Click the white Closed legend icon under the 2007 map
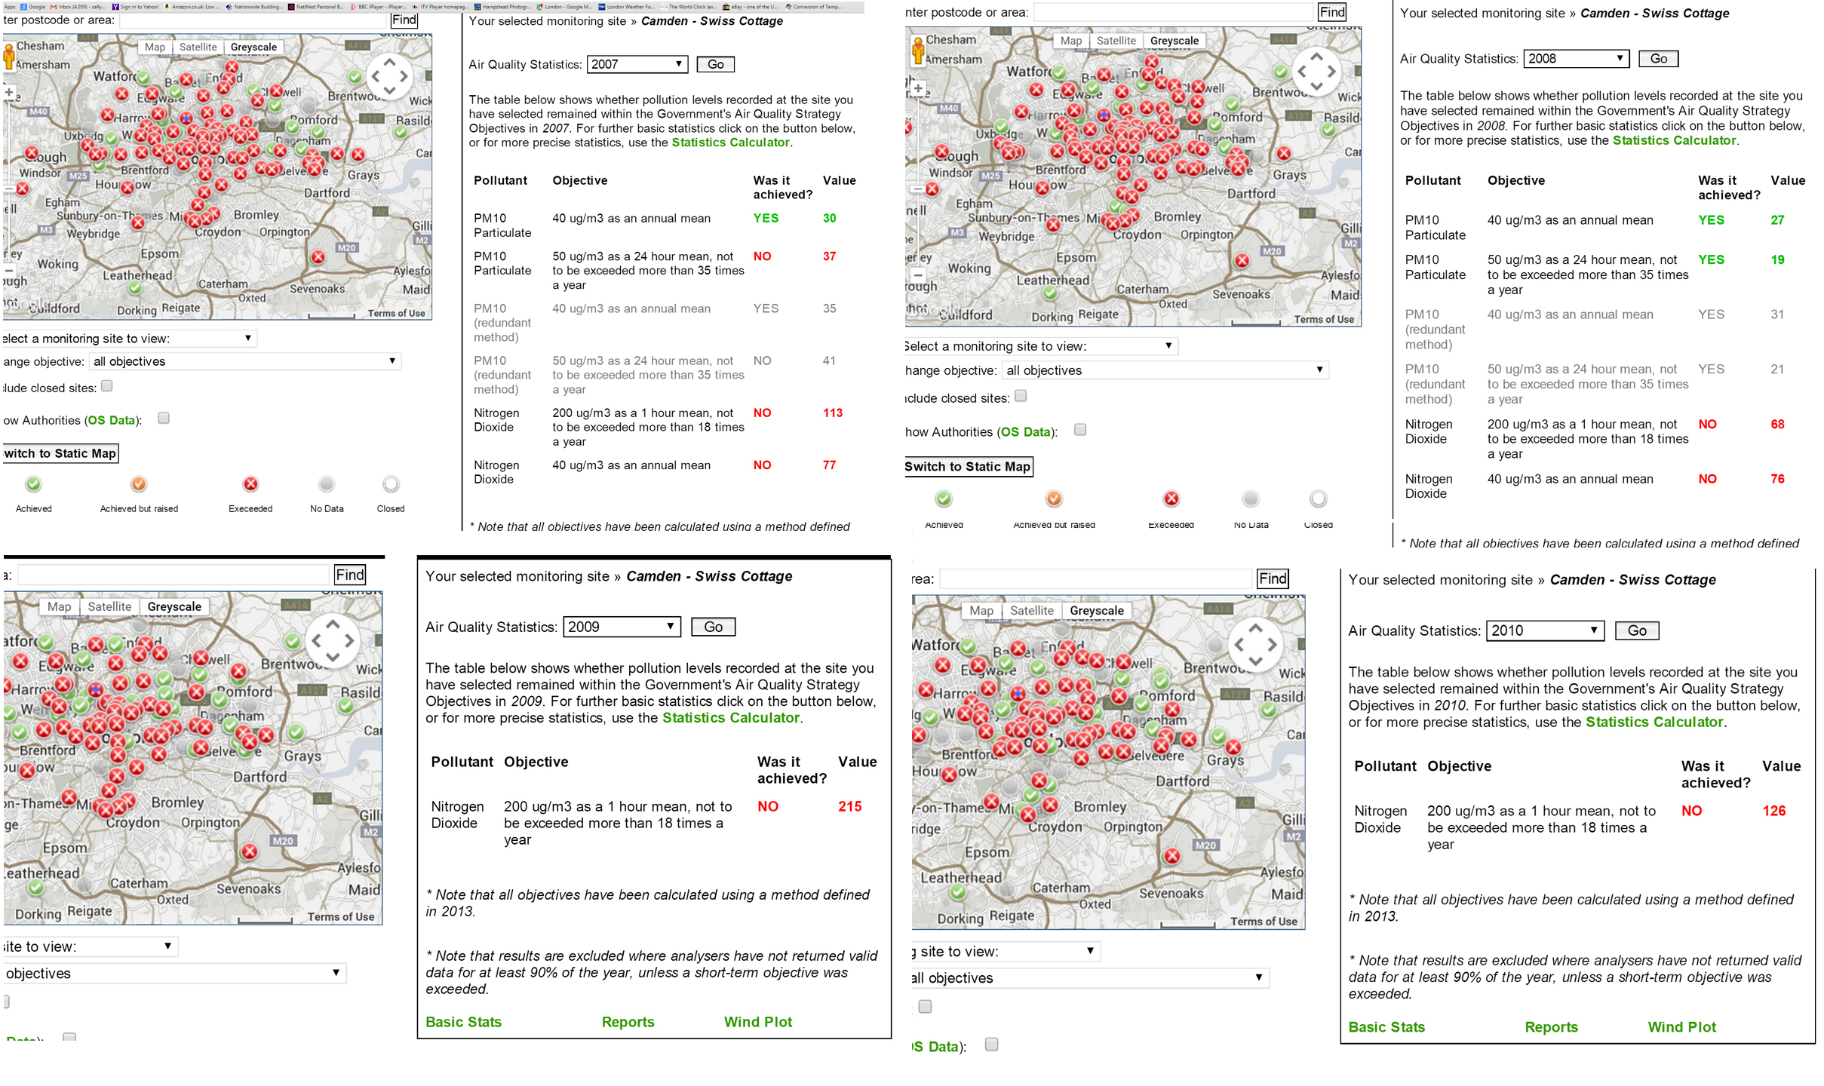 (391, 483)
